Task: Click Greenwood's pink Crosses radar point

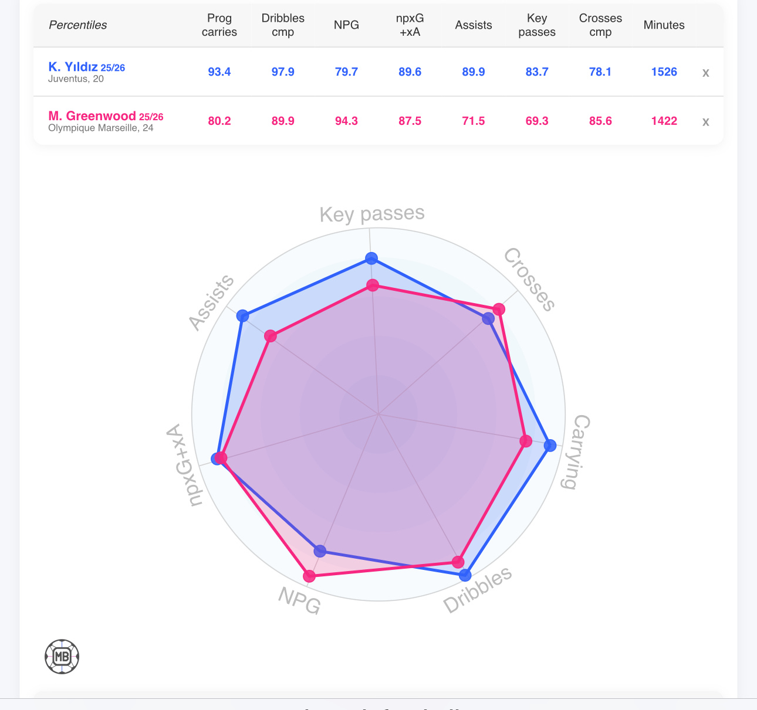Action: (x=499, y=309)
